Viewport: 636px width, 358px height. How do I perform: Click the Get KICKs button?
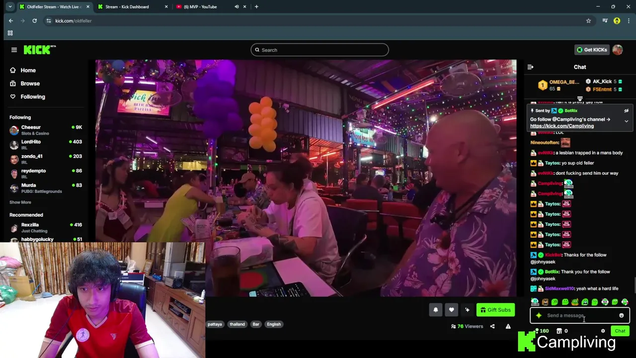[x=591, y=50]
